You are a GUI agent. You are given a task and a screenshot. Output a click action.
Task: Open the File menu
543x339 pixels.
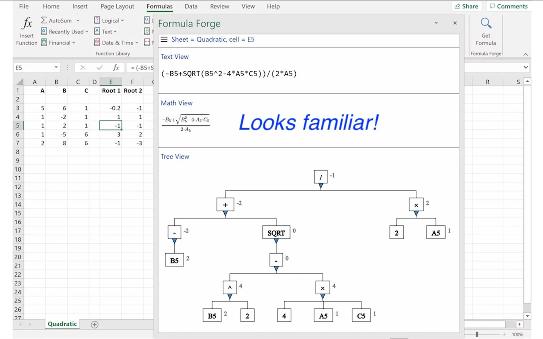click(24, 6)
